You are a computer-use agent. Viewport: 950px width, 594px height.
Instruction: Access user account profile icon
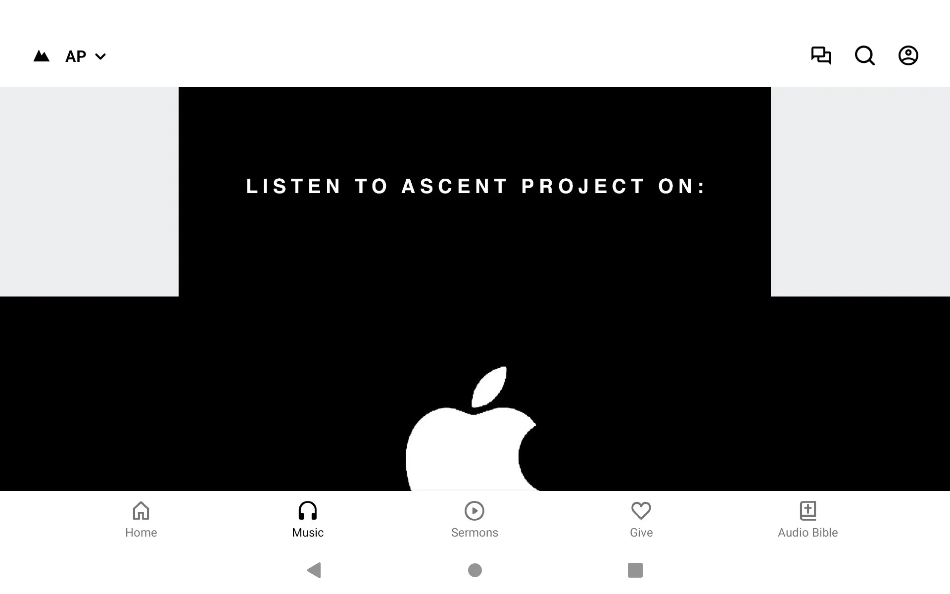click(908, 55)
